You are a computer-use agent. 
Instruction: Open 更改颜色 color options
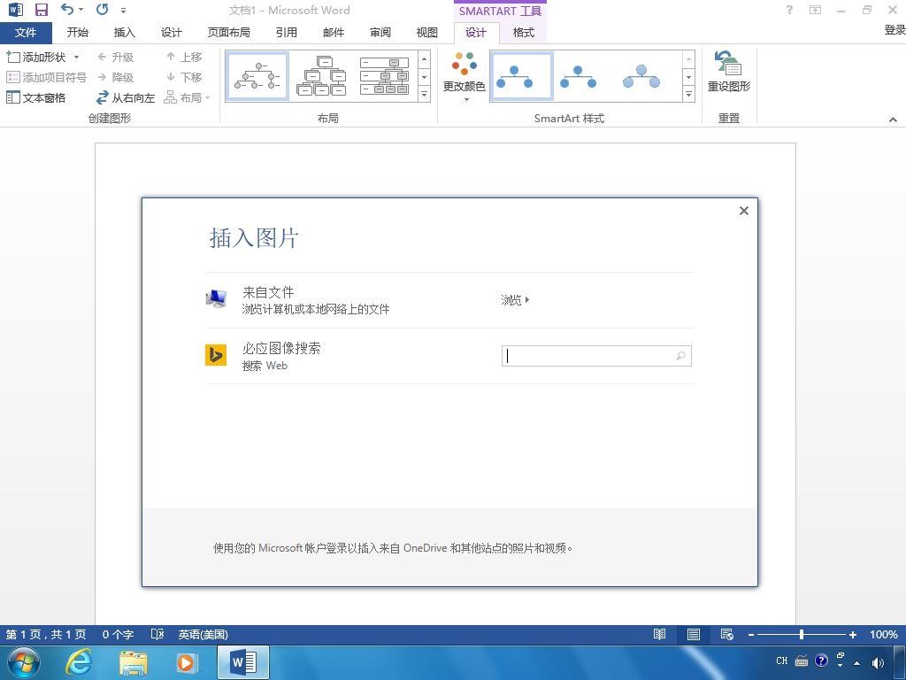coord(464,78)
